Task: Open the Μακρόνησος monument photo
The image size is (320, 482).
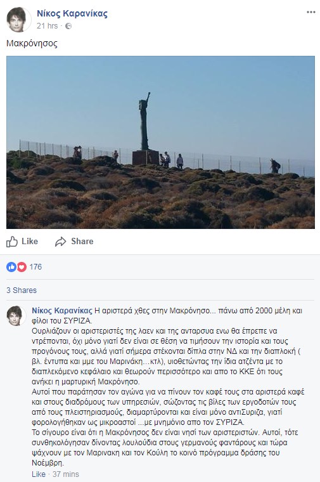Action: pos(160,142)
